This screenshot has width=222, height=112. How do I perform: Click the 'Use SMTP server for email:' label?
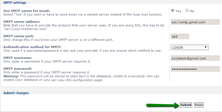[27, 11]
